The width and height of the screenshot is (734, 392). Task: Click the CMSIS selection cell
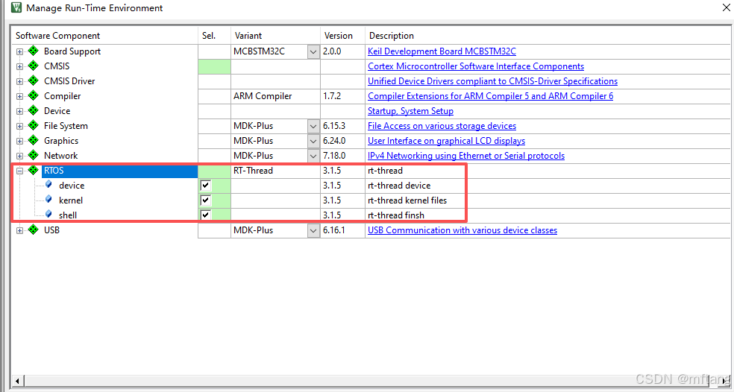click(x=214, y=66)
